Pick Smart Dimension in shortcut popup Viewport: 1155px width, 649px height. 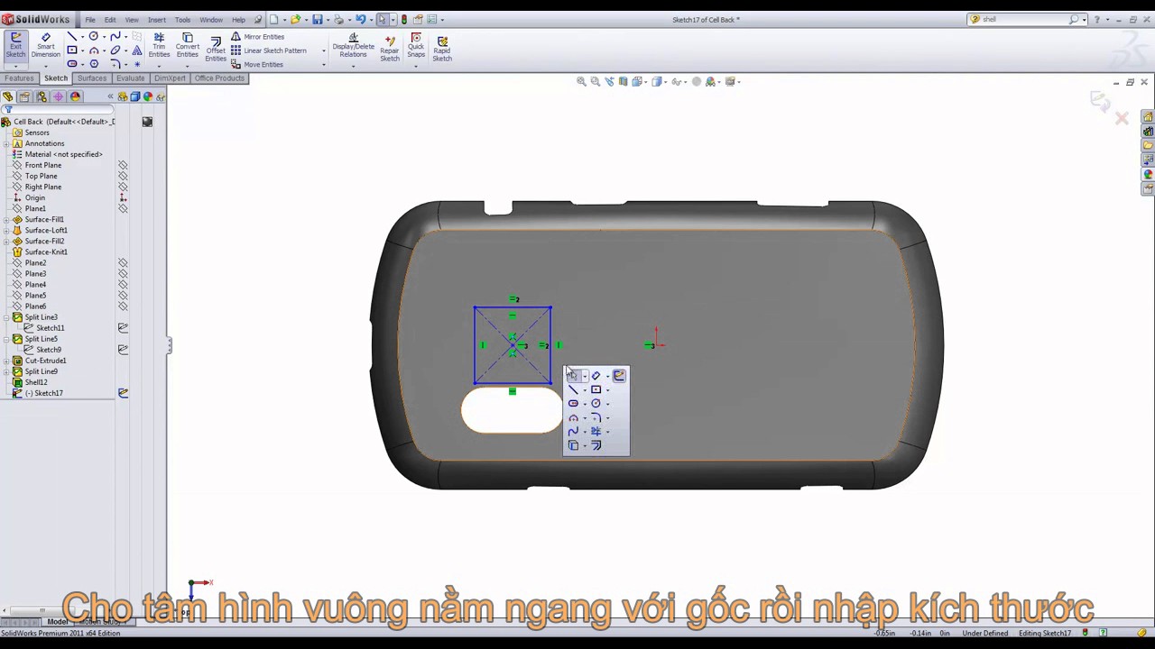pos(596,376)
